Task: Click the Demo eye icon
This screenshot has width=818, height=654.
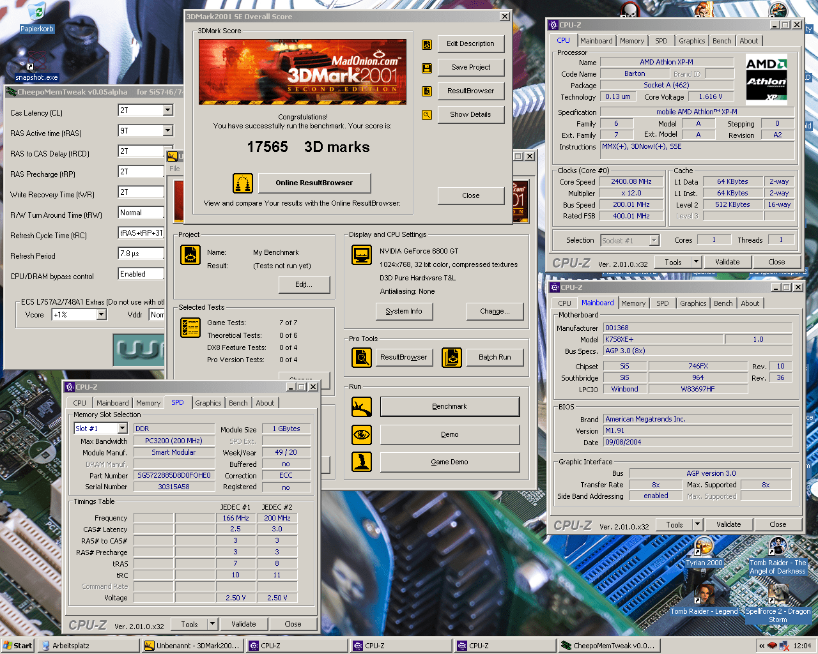Action: [x=362, y=435]
